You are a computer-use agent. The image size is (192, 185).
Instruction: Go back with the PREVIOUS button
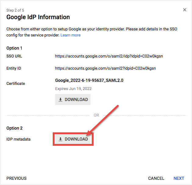click(16, 178)
